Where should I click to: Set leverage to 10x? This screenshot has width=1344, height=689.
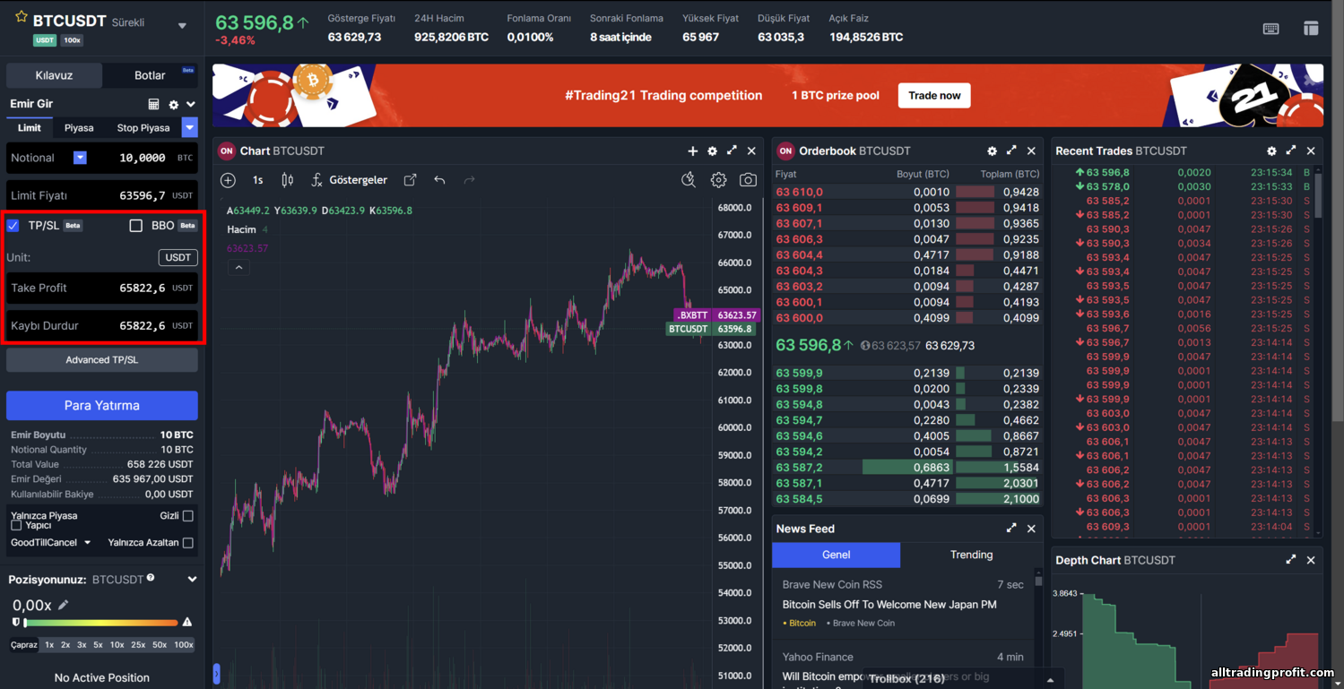[117, 645]
